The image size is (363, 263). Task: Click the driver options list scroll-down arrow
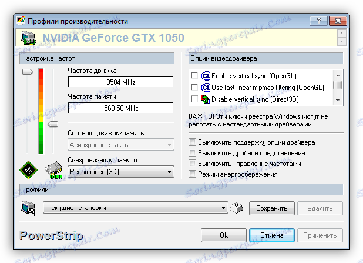coord(338,101)
